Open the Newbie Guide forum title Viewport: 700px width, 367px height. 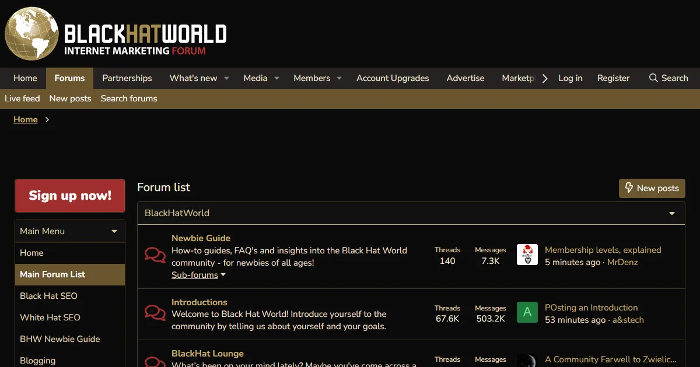click(201, 238)
